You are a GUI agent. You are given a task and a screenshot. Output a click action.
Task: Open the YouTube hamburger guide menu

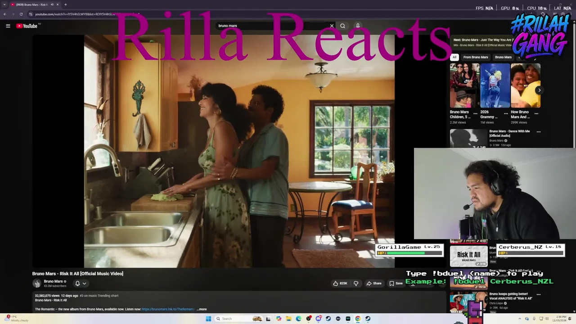point(8,26)
